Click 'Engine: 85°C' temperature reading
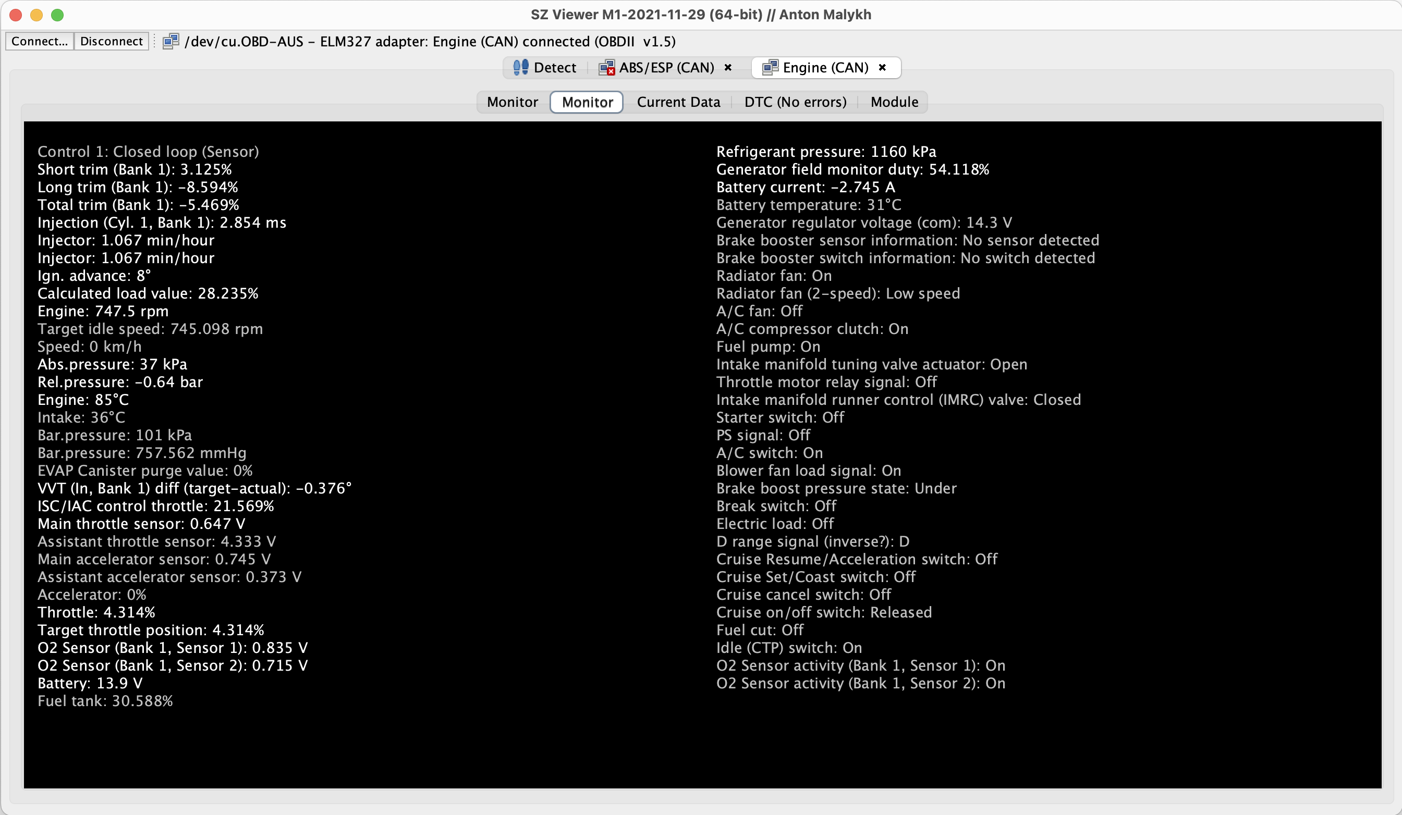This screenshot has width=1402, height=815. point(83,400)
